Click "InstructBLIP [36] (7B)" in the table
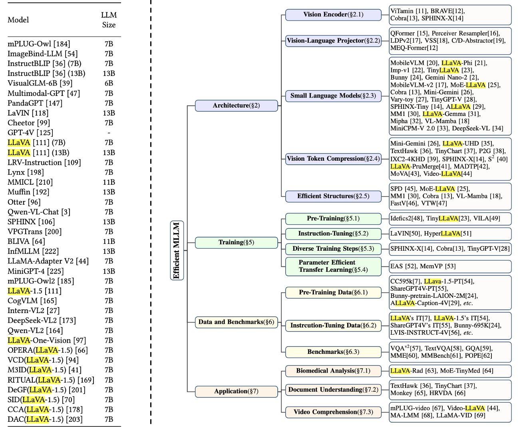The height and width of the screenshot is (427, 521). pos(44,64)
